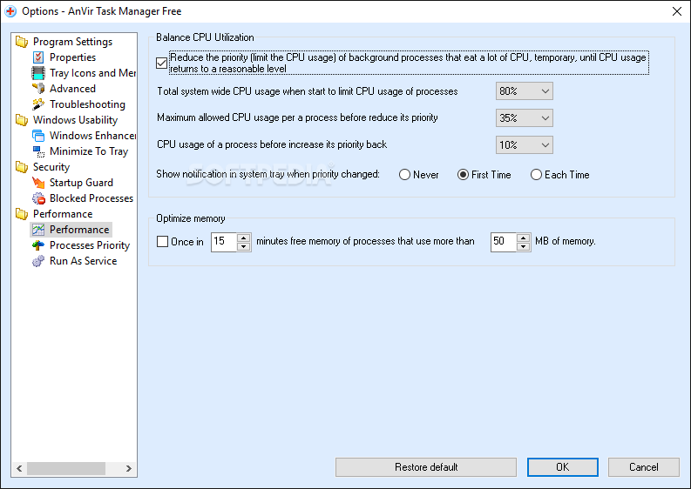Click the tree scrollbar right arrow
This screenshot has height=489, width=691.
pos(129,468)
